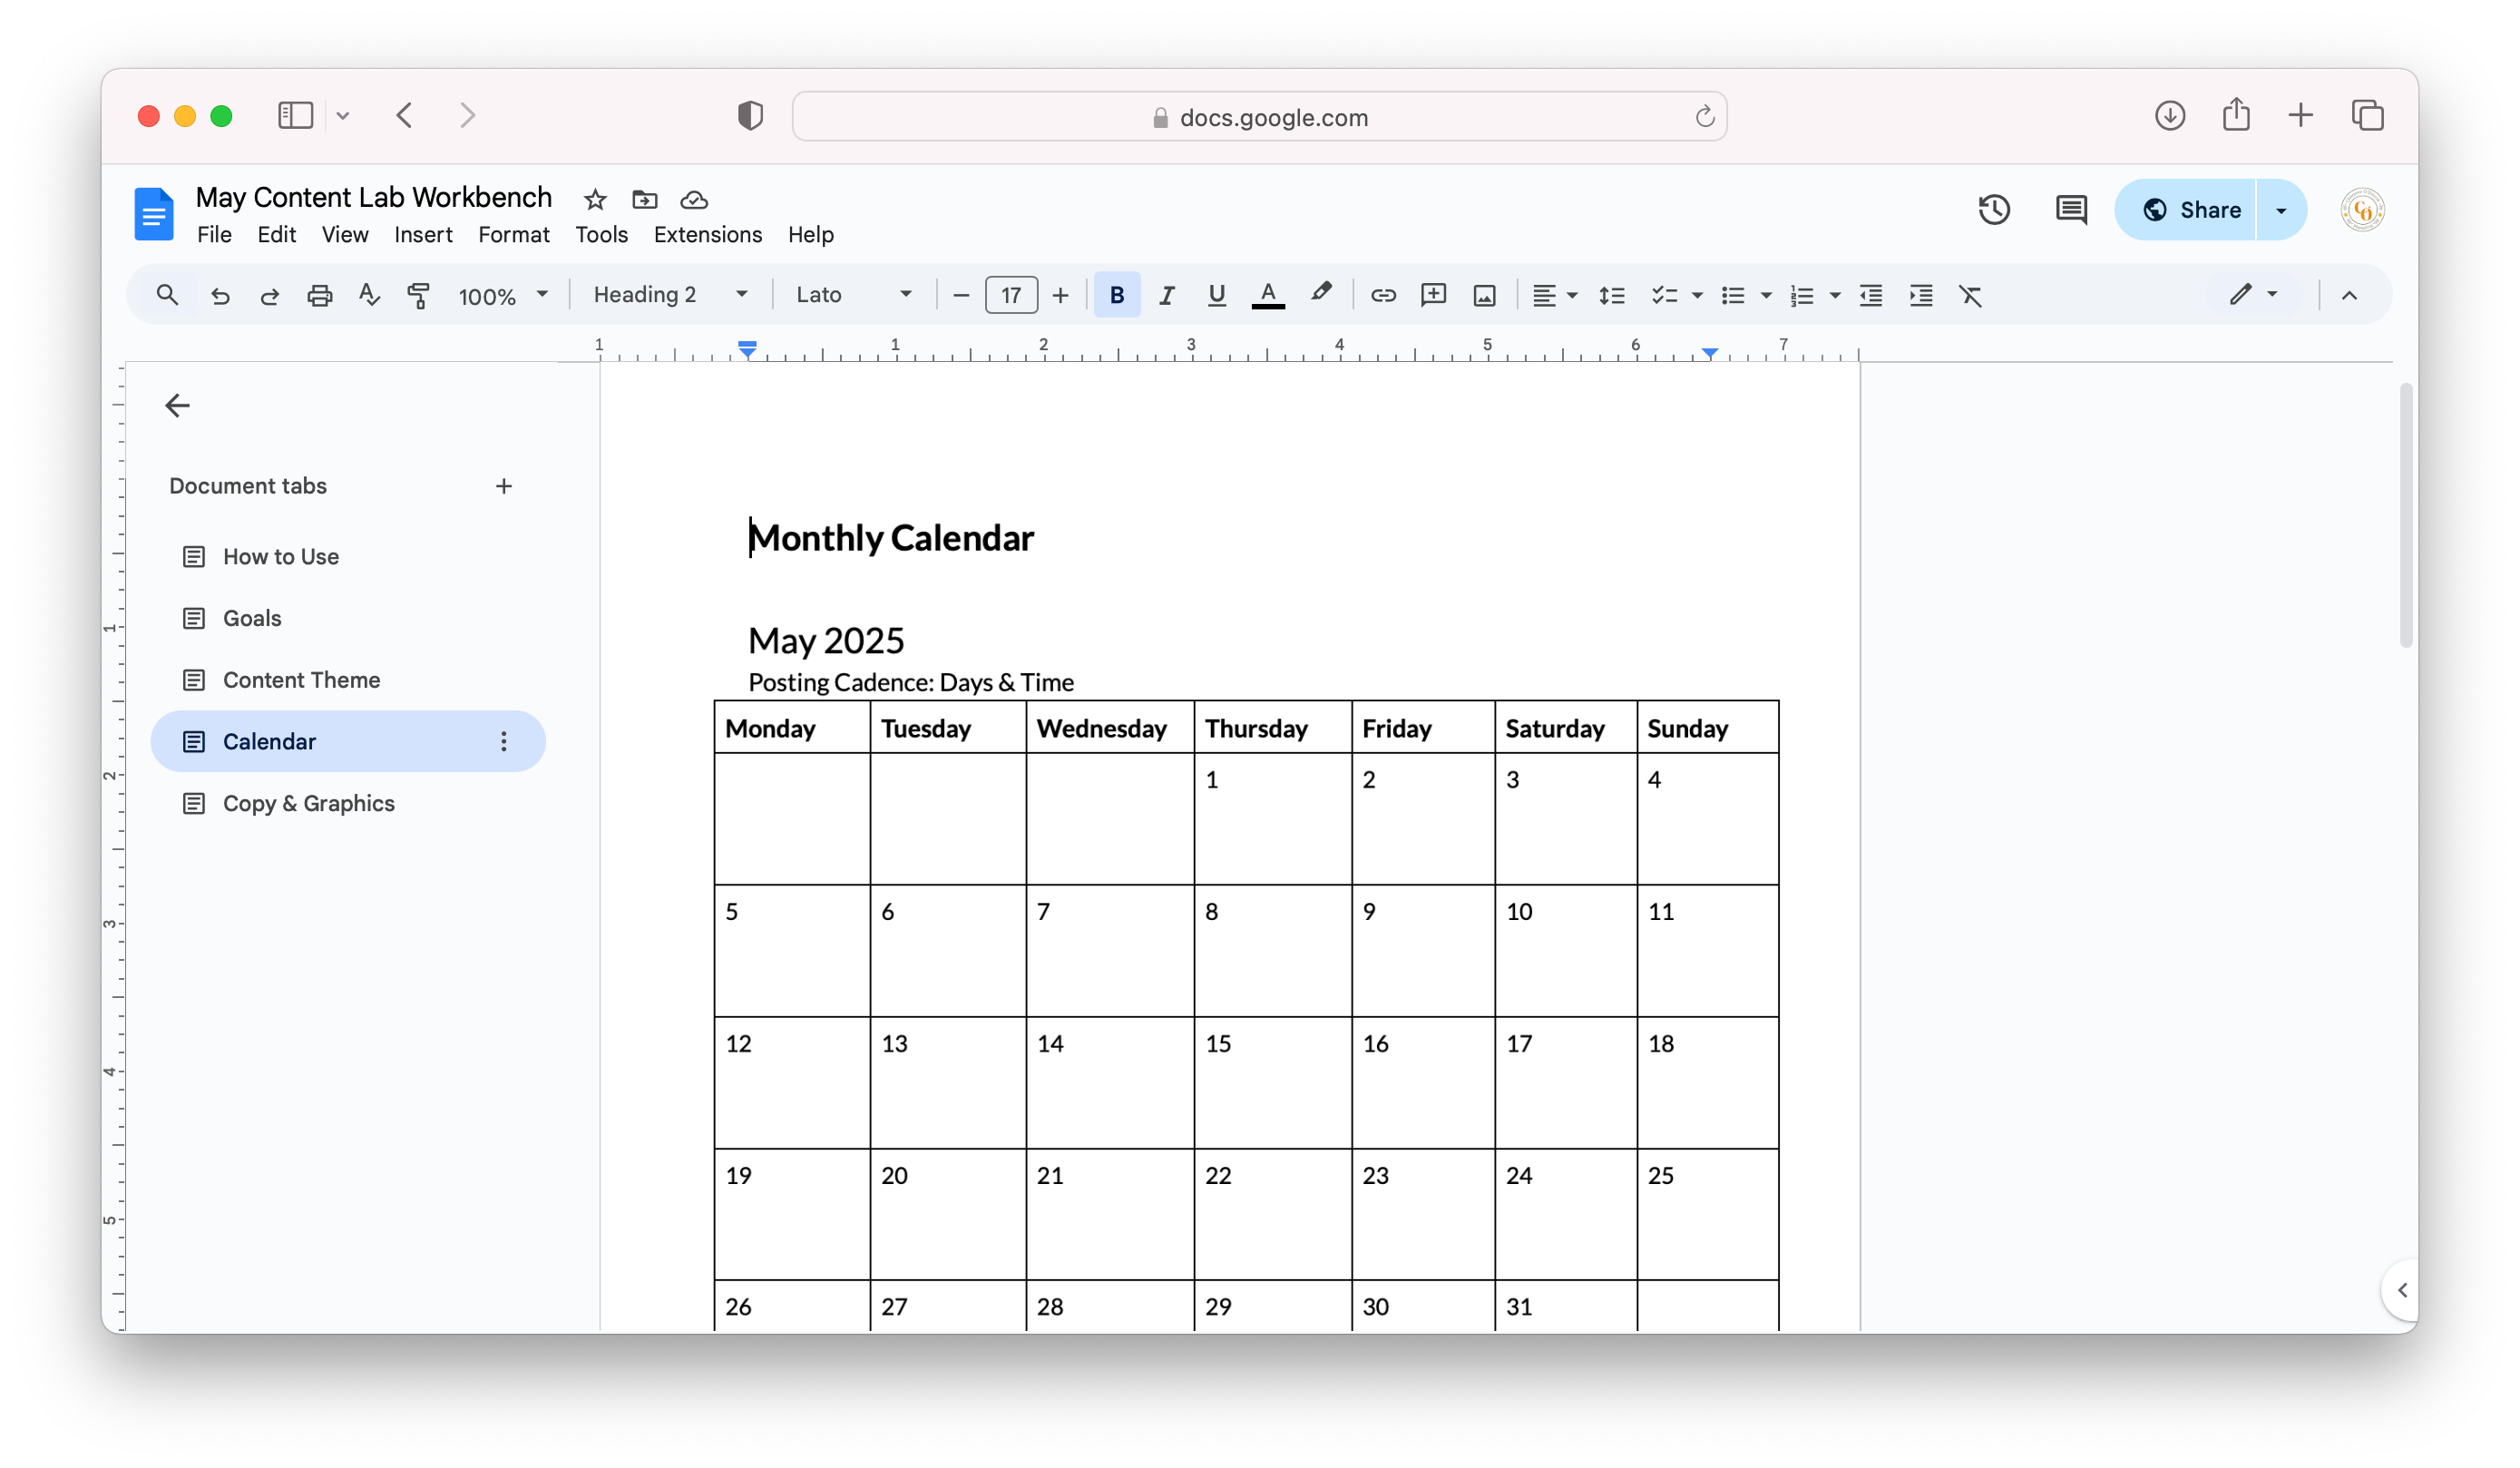This screenshot has height=1468, width=2520.
Task: Click the print icon in the toolbar
Action: (x=319, y=295)
